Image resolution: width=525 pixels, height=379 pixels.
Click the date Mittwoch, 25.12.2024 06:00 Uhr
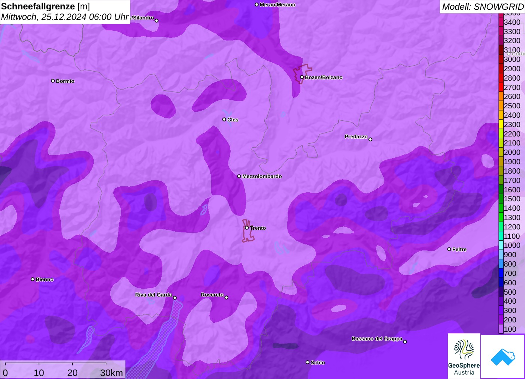click(x=65, y=17)
